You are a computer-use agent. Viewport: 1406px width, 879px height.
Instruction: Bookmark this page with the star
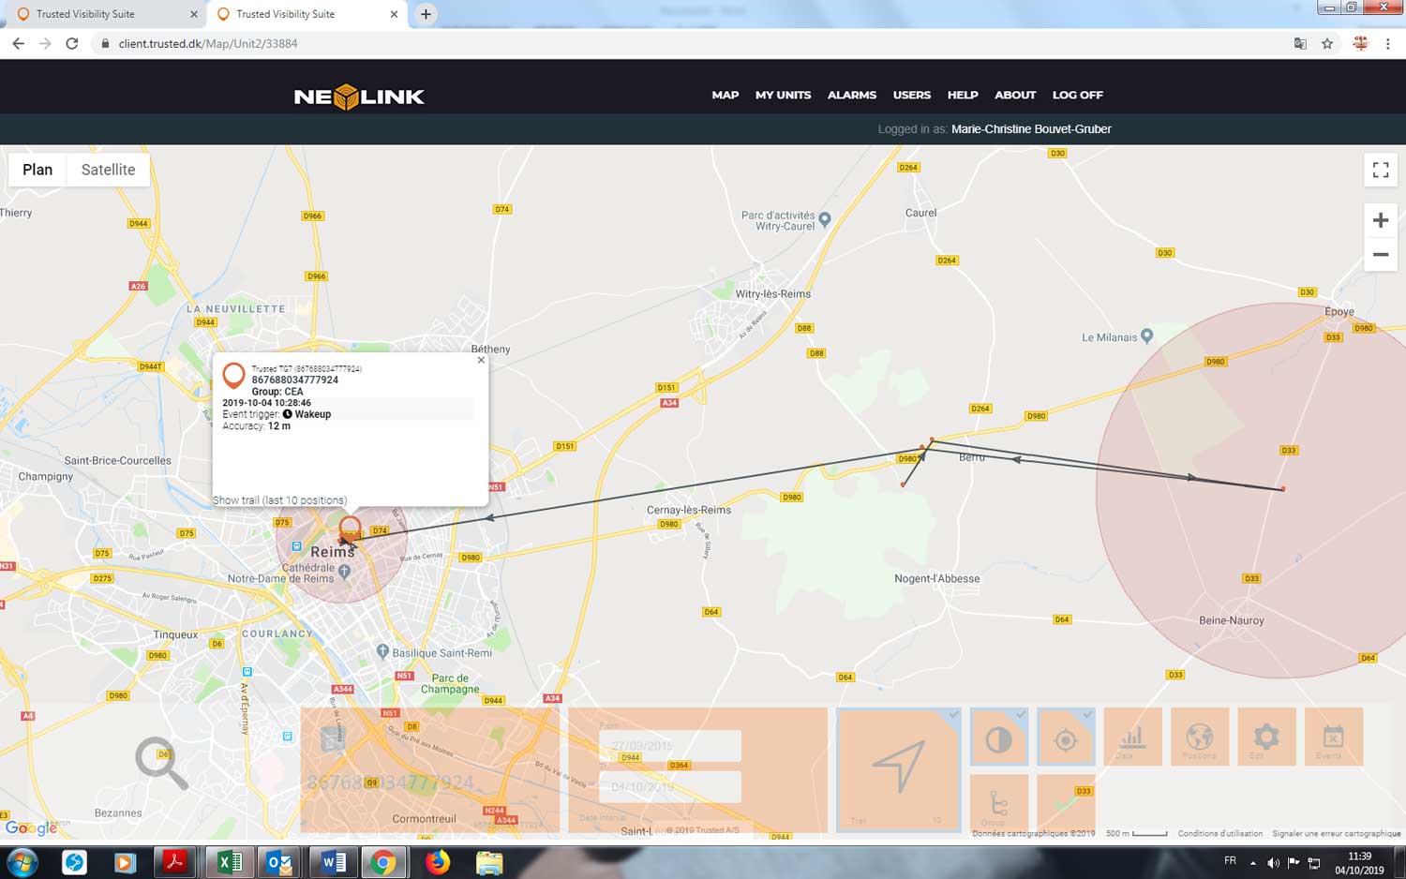click(1327, 43)
